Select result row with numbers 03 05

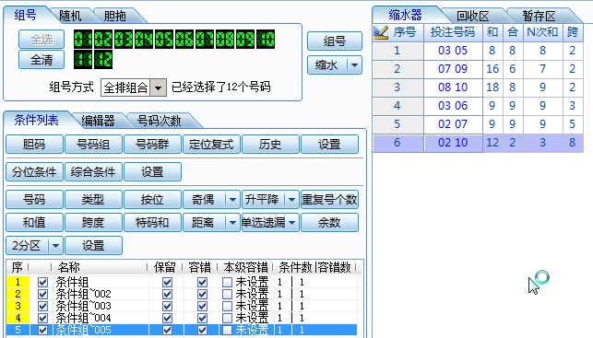[x=478, y=51]
